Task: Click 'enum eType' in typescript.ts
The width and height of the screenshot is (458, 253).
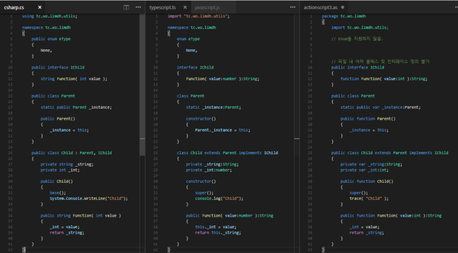Action: tap(188, 39)
